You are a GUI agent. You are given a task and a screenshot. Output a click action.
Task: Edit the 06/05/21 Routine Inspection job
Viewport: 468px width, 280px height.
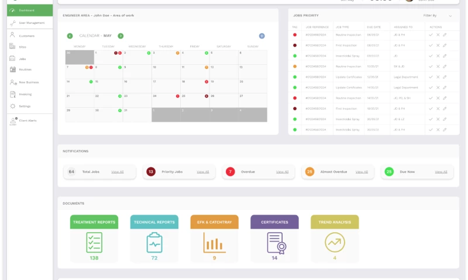pos(445,35)
